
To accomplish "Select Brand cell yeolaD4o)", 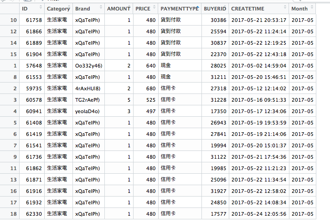I will tap(88, 111).
